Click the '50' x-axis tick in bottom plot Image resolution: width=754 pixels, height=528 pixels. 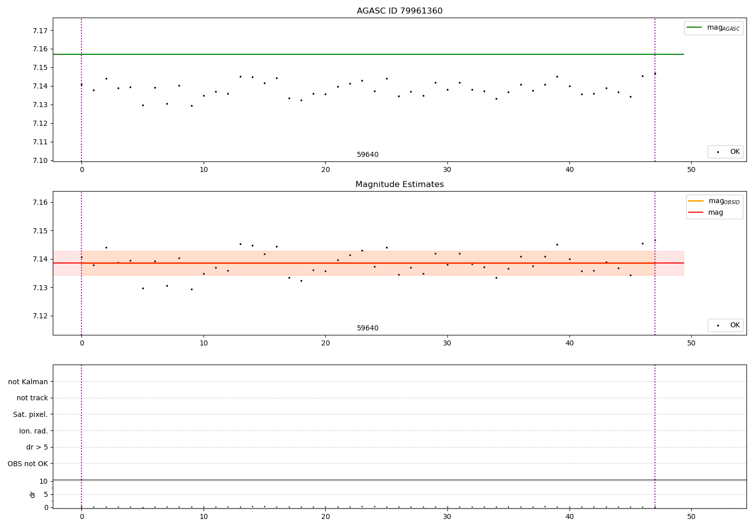(x=691, y=516)
